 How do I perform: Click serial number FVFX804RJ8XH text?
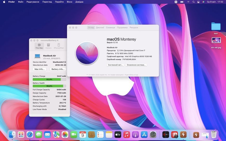(129, 59)
